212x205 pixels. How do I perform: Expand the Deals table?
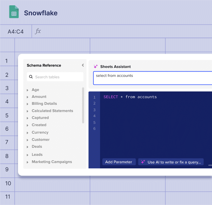tap(27, 147)
